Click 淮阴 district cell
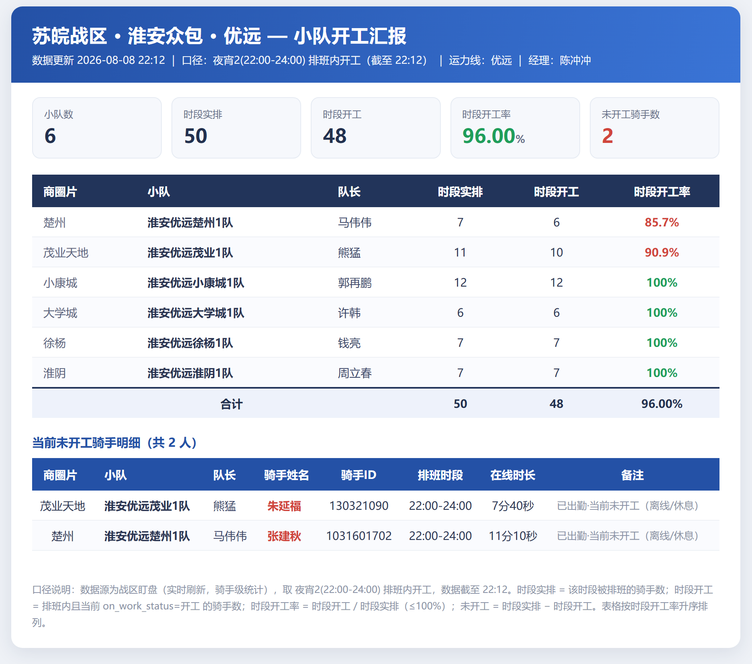This screenshot has width=752, height=664. (54, 373)
